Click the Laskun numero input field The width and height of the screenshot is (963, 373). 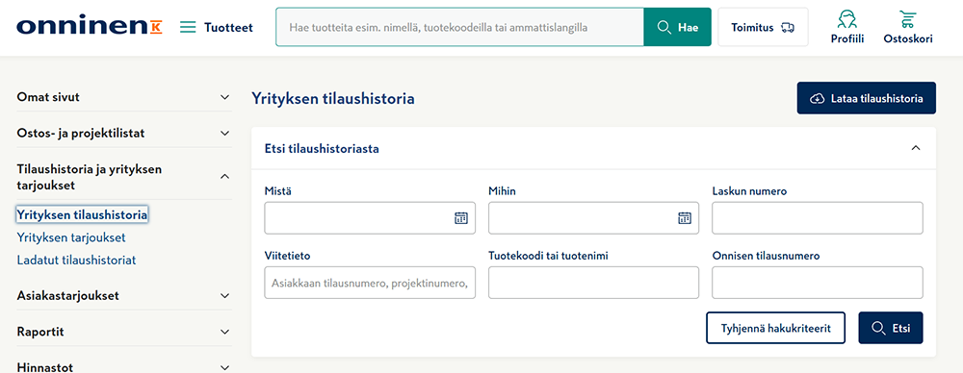coord(818,218)
